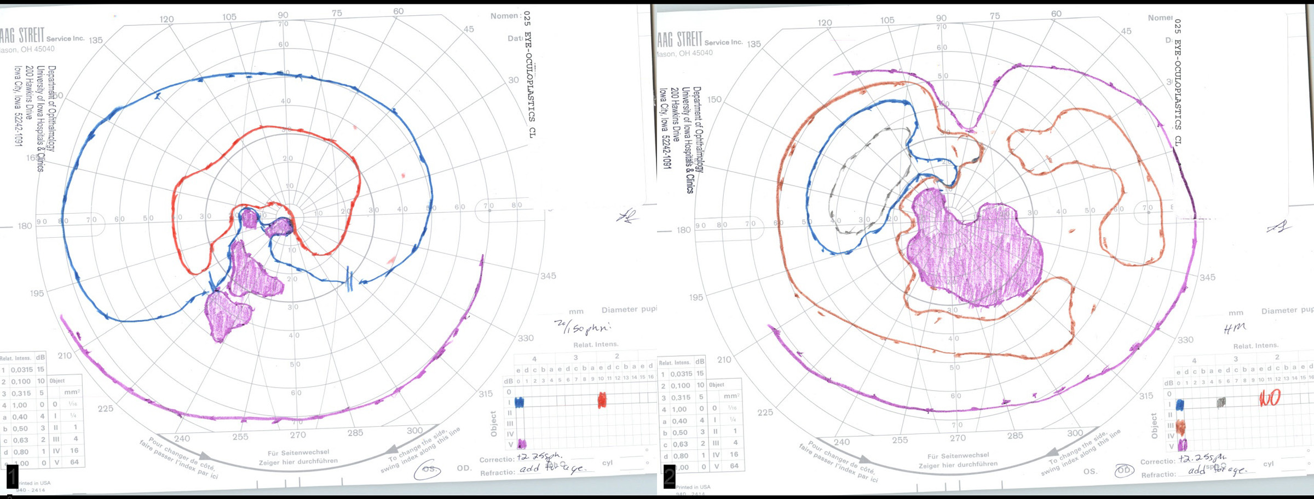
Task: Click the right chart's handwritten correction value
Action: pyautogui.click(x=1202, y=459)
